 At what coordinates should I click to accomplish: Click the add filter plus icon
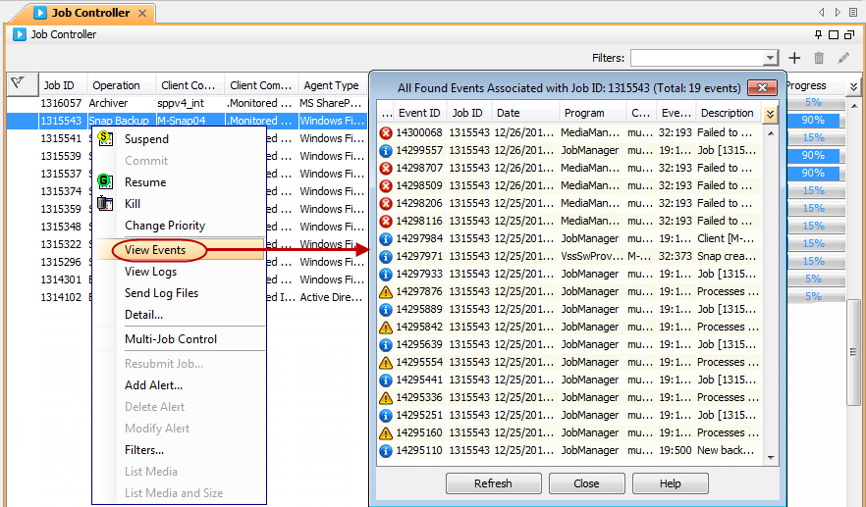click(x=795, y=59)
